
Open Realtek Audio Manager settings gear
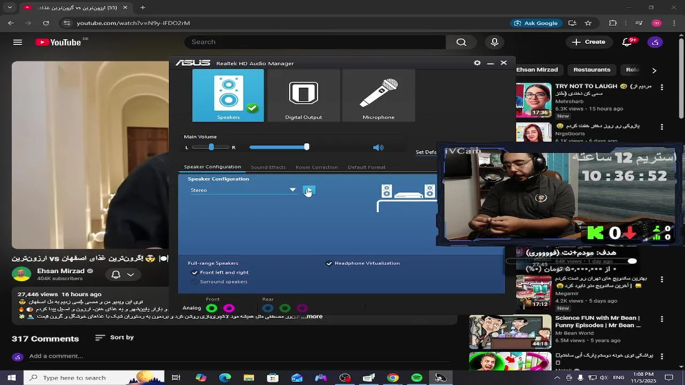coord(477,63)
